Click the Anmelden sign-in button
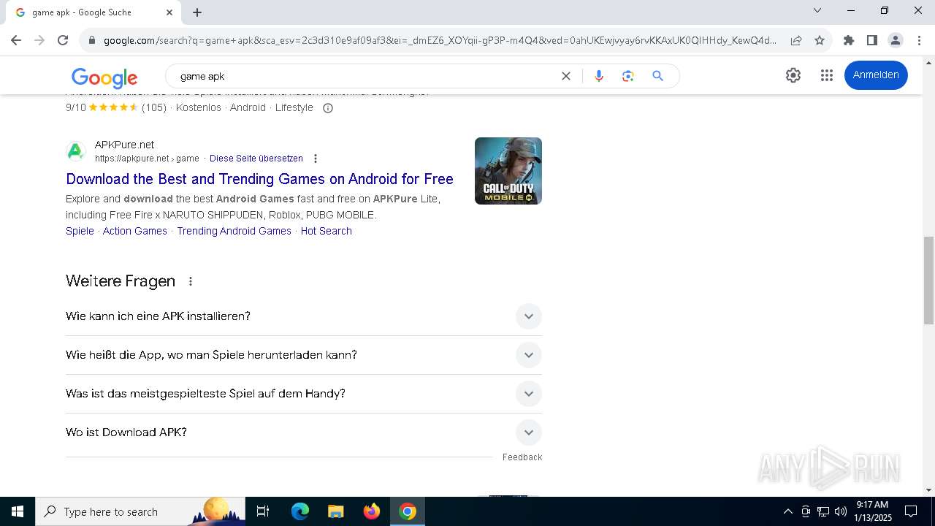This screenshot has height=526, width=935. tap(876, 75)
